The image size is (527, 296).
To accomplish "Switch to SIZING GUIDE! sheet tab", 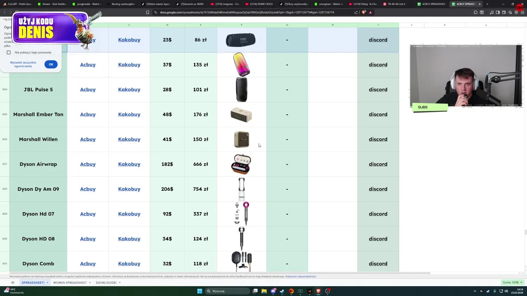I will [x=106, y=283].
